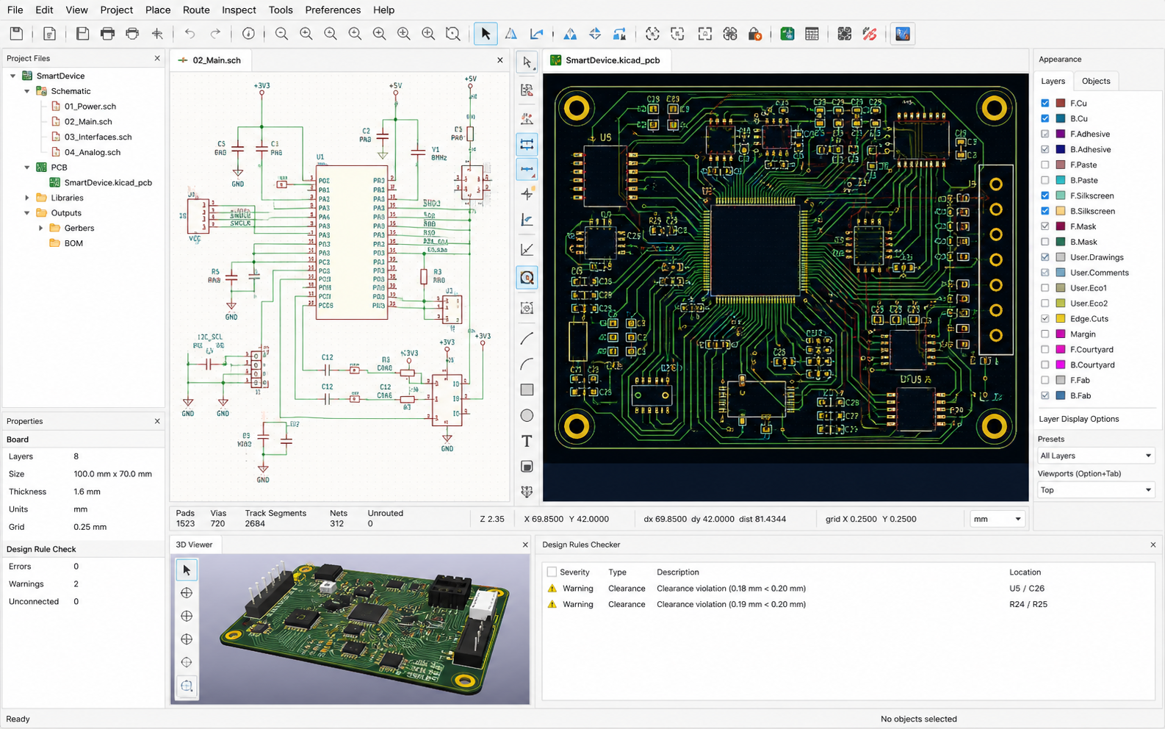Select the SmartDevice.kicad_pcb editor tab
Screen dimensions: 1165x729
pos(605,60)
